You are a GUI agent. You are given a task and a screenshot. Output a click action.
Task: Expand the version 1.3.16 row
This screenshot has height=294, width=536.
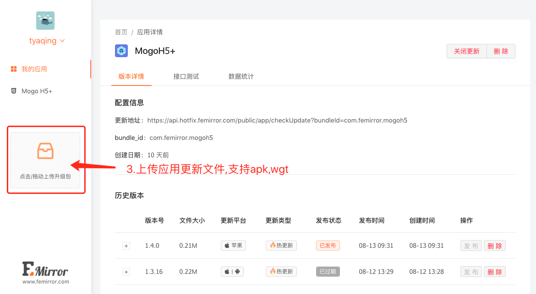point(126,272)
